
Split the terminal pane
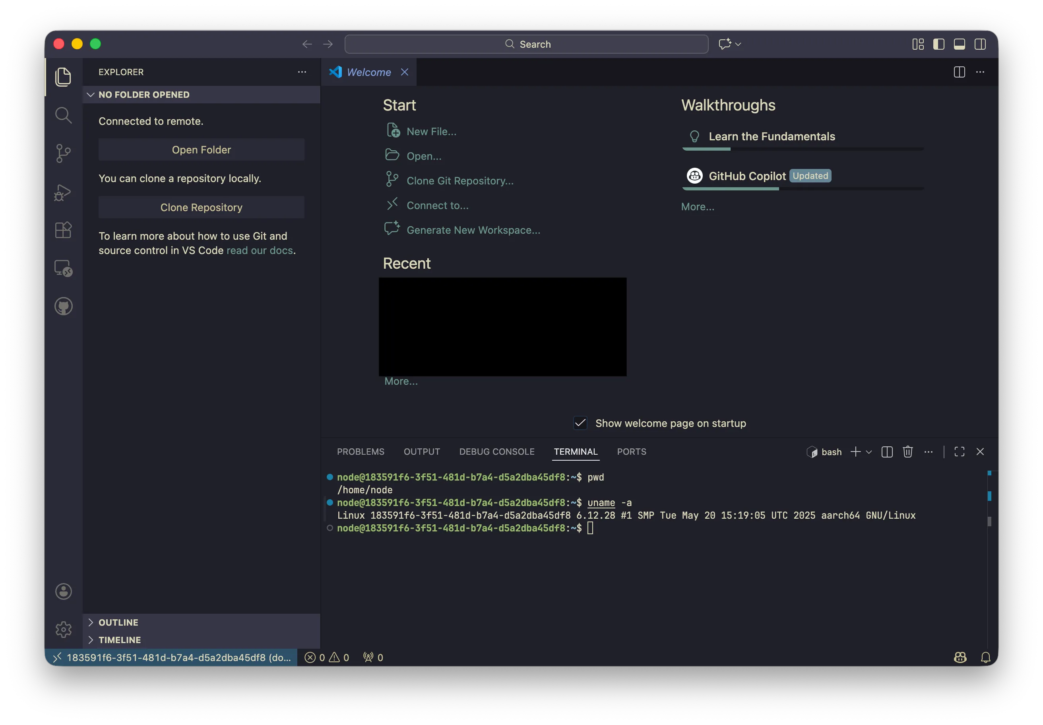click(x=887, y=452)
